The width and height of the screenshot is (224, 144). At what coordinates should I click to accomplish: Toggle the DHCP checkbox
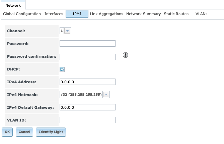(x=62, y=69)
